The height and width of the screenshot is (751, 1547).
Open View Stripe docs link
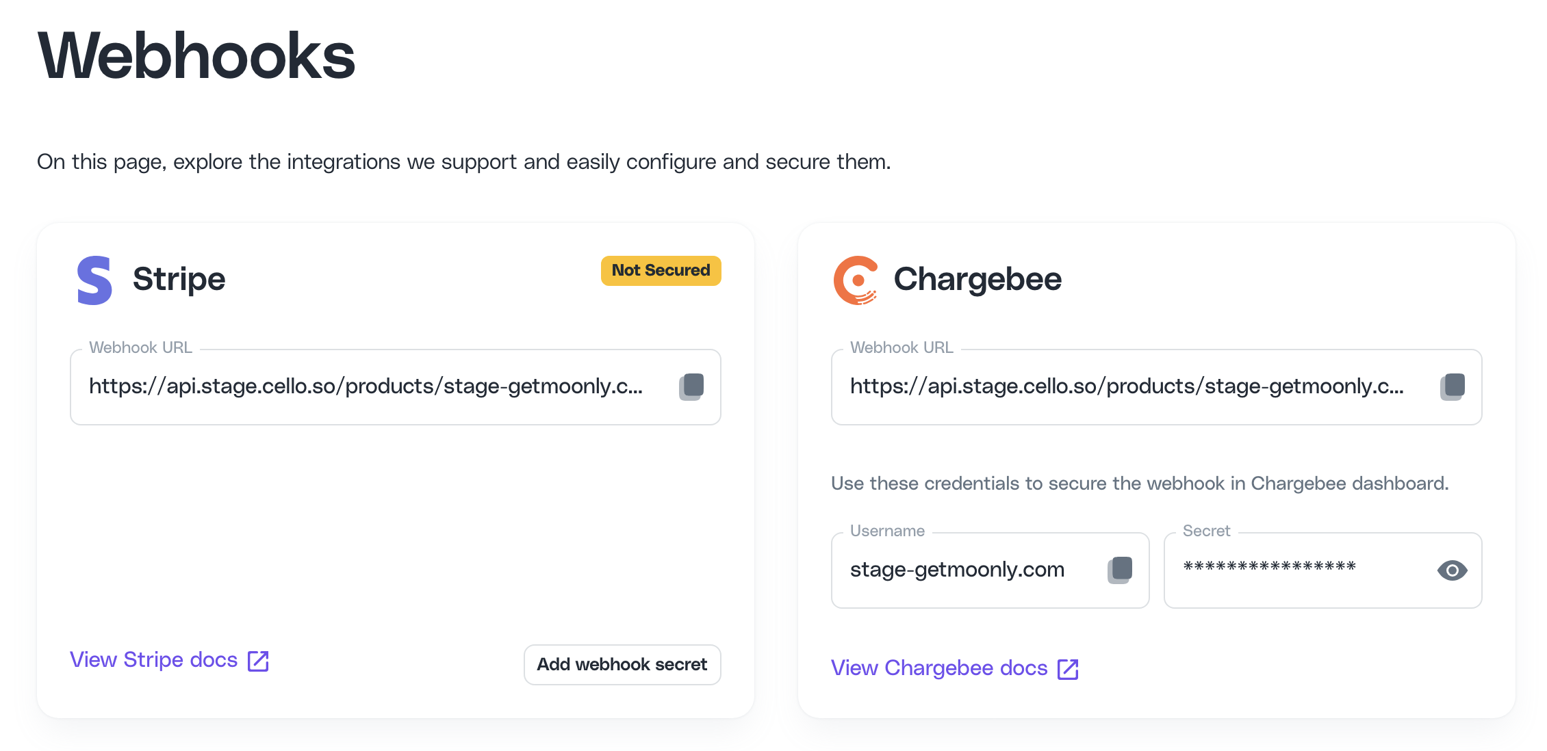click(170, 660)
